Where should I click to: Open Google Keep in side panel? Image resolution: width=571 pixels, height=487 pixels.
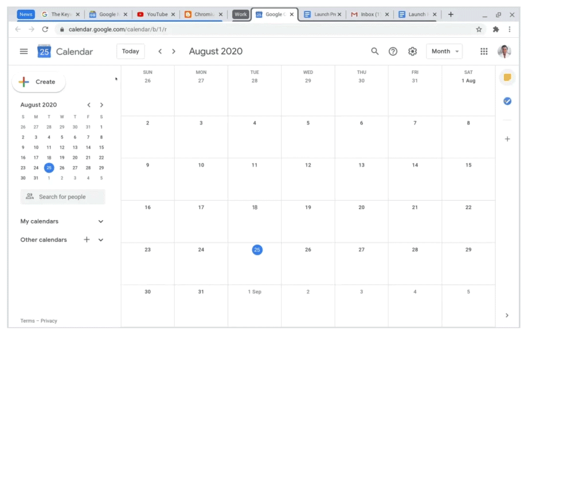507,78
